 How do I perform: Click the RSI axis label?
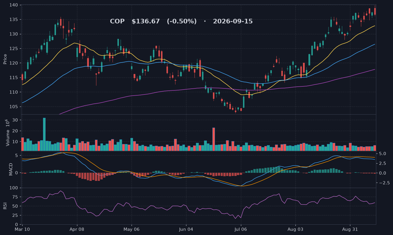click(5, 206)
